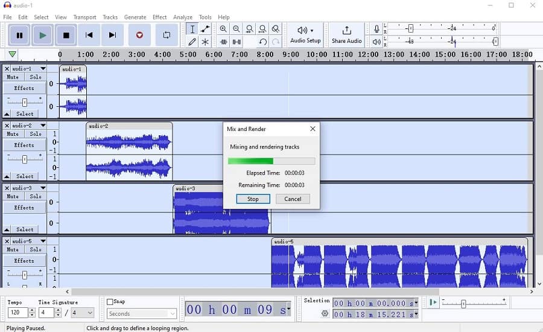Click the Record button in transport toolbar
The width and height of the screenshot is (543, 332).
click(139, 35)
